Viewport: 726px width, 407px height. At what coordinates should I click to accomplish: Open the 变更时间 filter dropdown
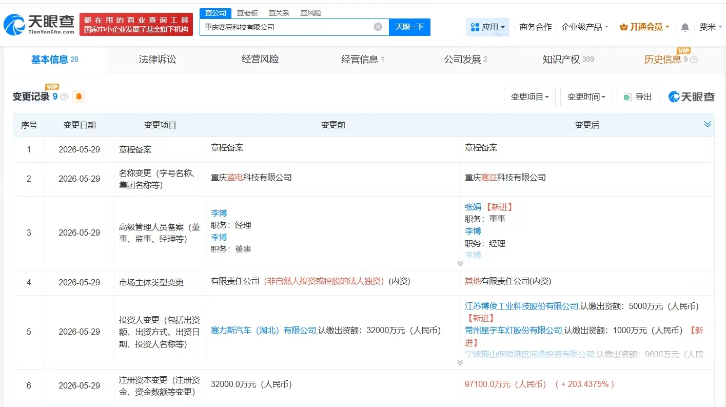click(x=586, y=96)
